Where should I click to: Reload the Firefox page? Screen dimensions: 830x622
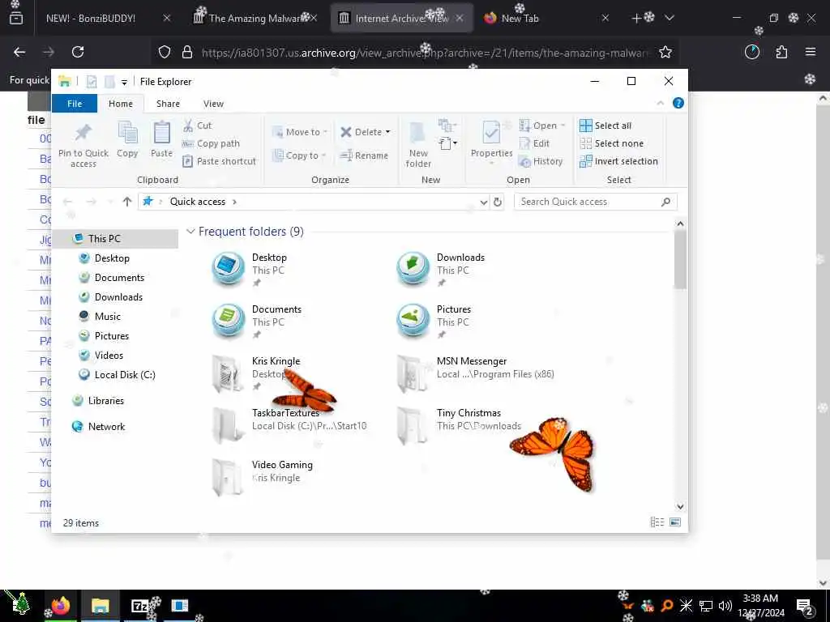[x=78, y=52]
